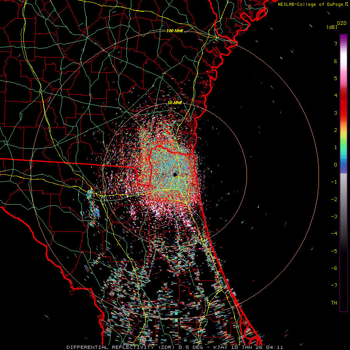Click the NEXLAB-College of DuPage label

pos(311,4)
